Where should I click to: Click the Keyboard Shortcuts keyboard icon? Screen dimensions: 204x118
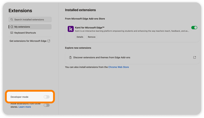pyautogui.click(x=12, y=33)
